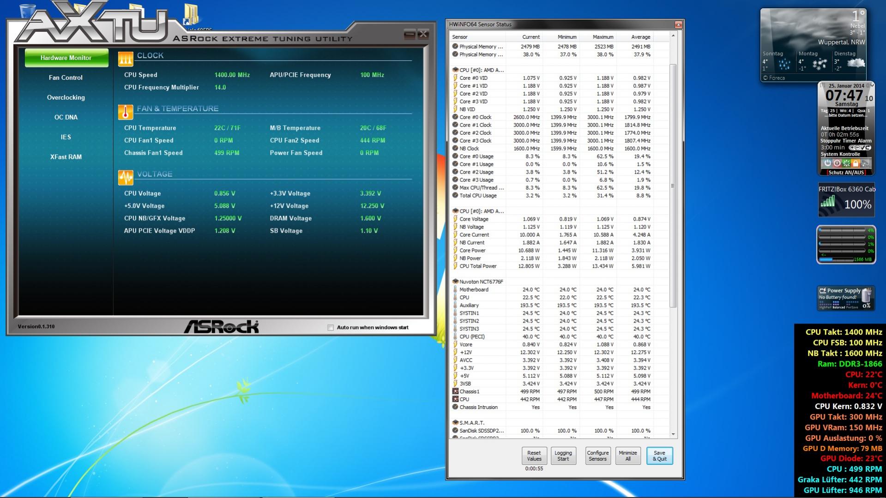
Task: Click the snowflake forecast icon for Montag
Action: pos(820,64)
